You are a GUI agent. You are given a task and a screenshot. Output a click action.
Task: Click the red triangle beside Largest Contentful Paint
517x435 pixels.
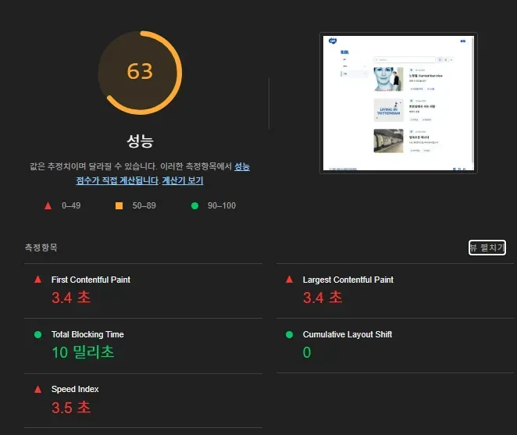click(289, 280)
